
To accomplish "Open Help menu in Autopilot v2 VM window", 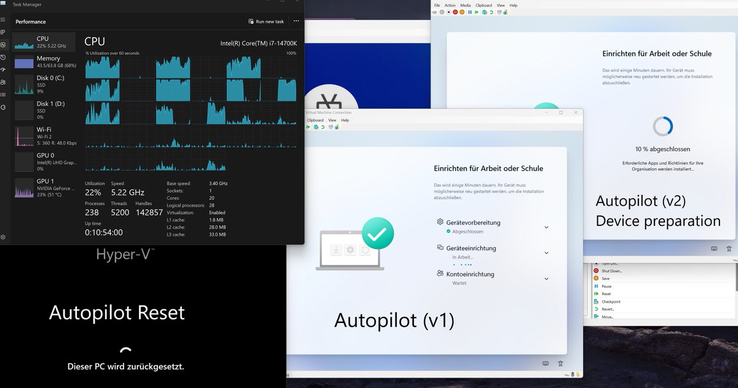I will [x=514, y=6].
